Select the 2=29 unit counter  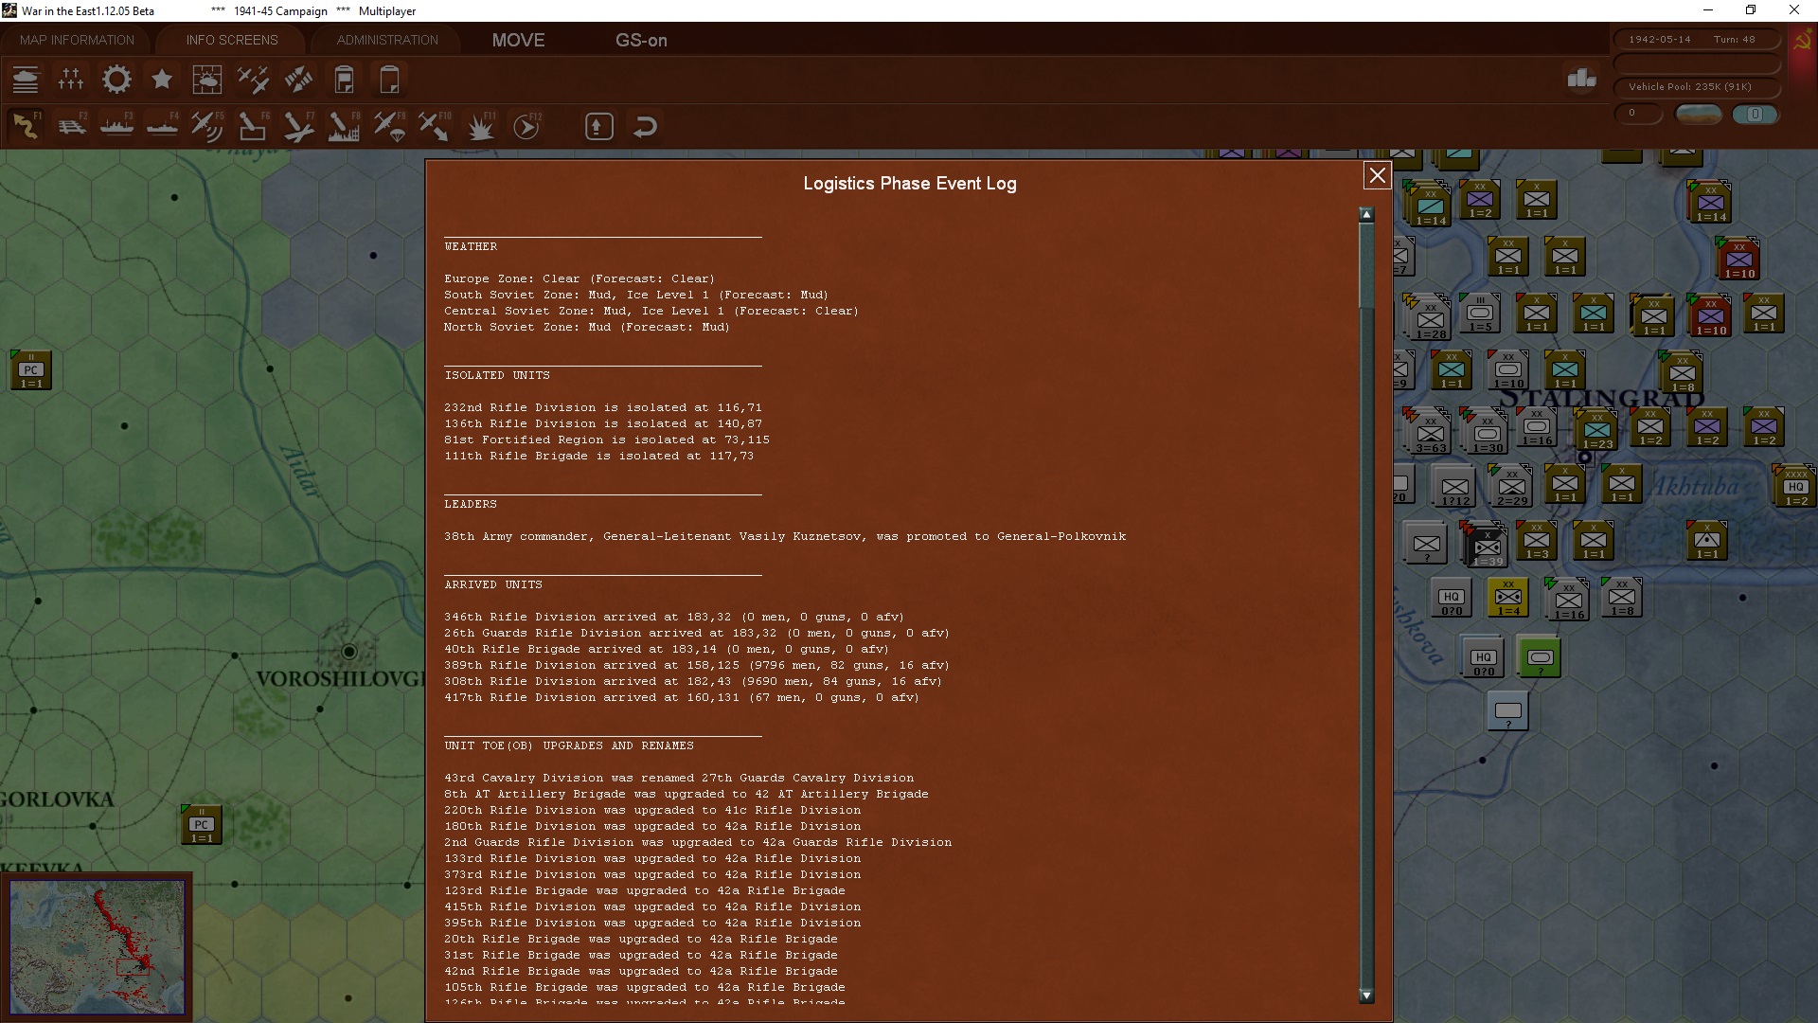click(1512, 486)
